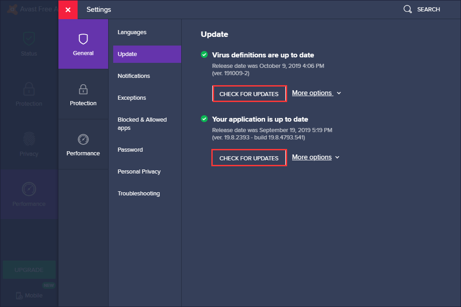Check for application updates
The image size is (461, 307).
tap(249, 158)
